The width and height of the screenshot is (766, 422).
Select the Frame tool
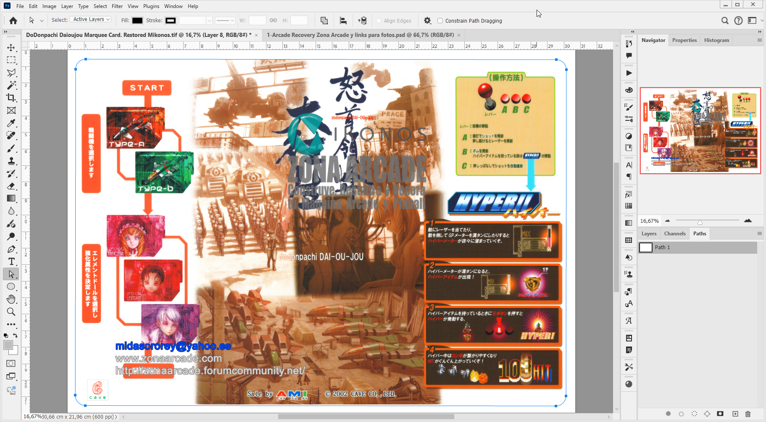(x=11, y=110)
